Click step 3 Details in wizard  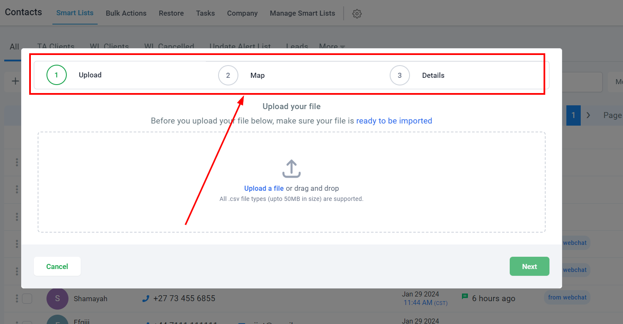(x=417, y=75)
